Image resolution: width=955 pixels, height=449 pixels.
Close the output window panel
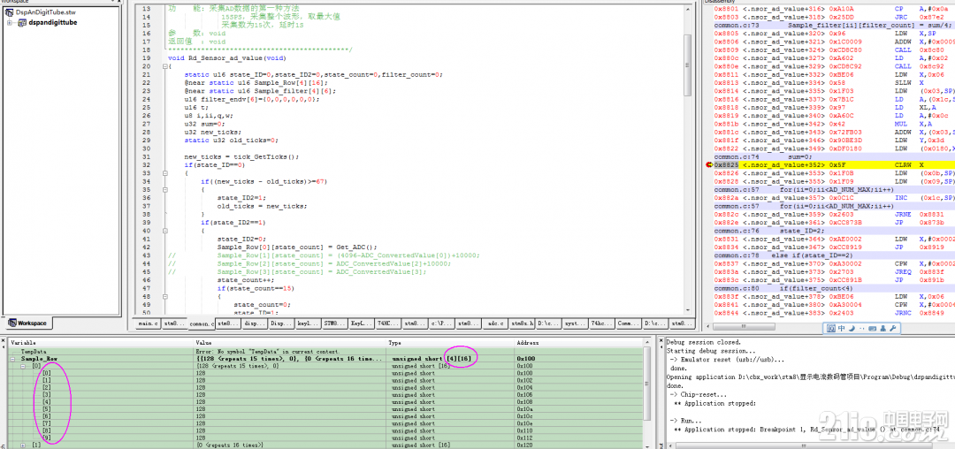pos(661,341)
